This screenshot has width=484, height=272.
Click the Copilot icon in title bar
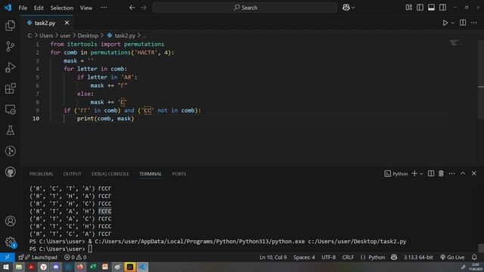point(346,8)
